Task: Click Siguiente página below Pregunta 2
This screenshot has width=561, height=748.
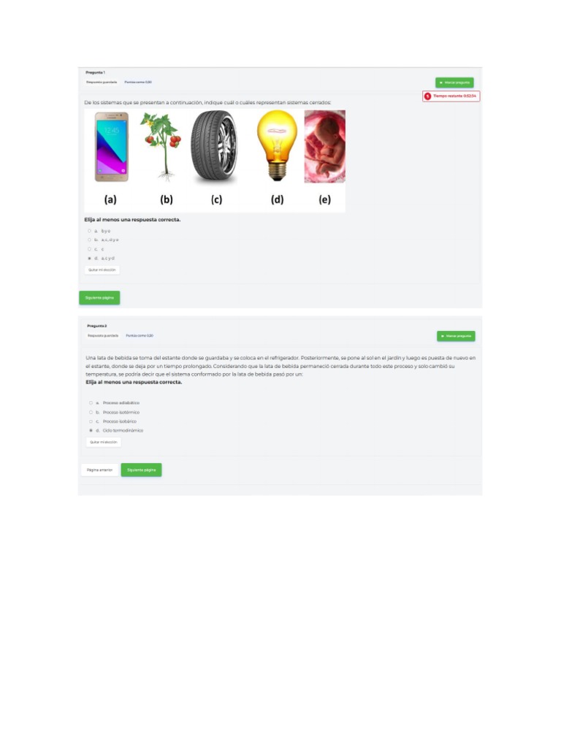Action: [x=141, y=470]
